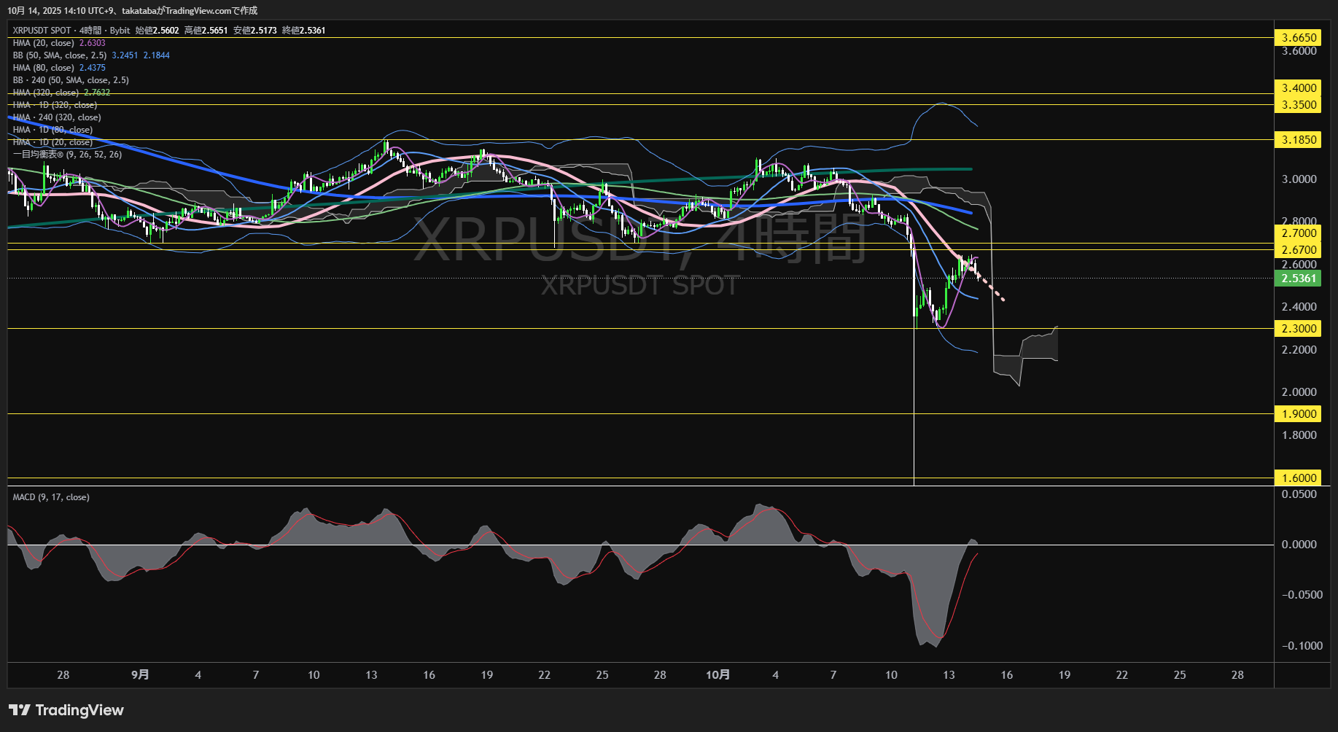Viewport: 1338px width, 732px height.
Task: Select the HMA (80, close) indicator legend
Action: 44,68
